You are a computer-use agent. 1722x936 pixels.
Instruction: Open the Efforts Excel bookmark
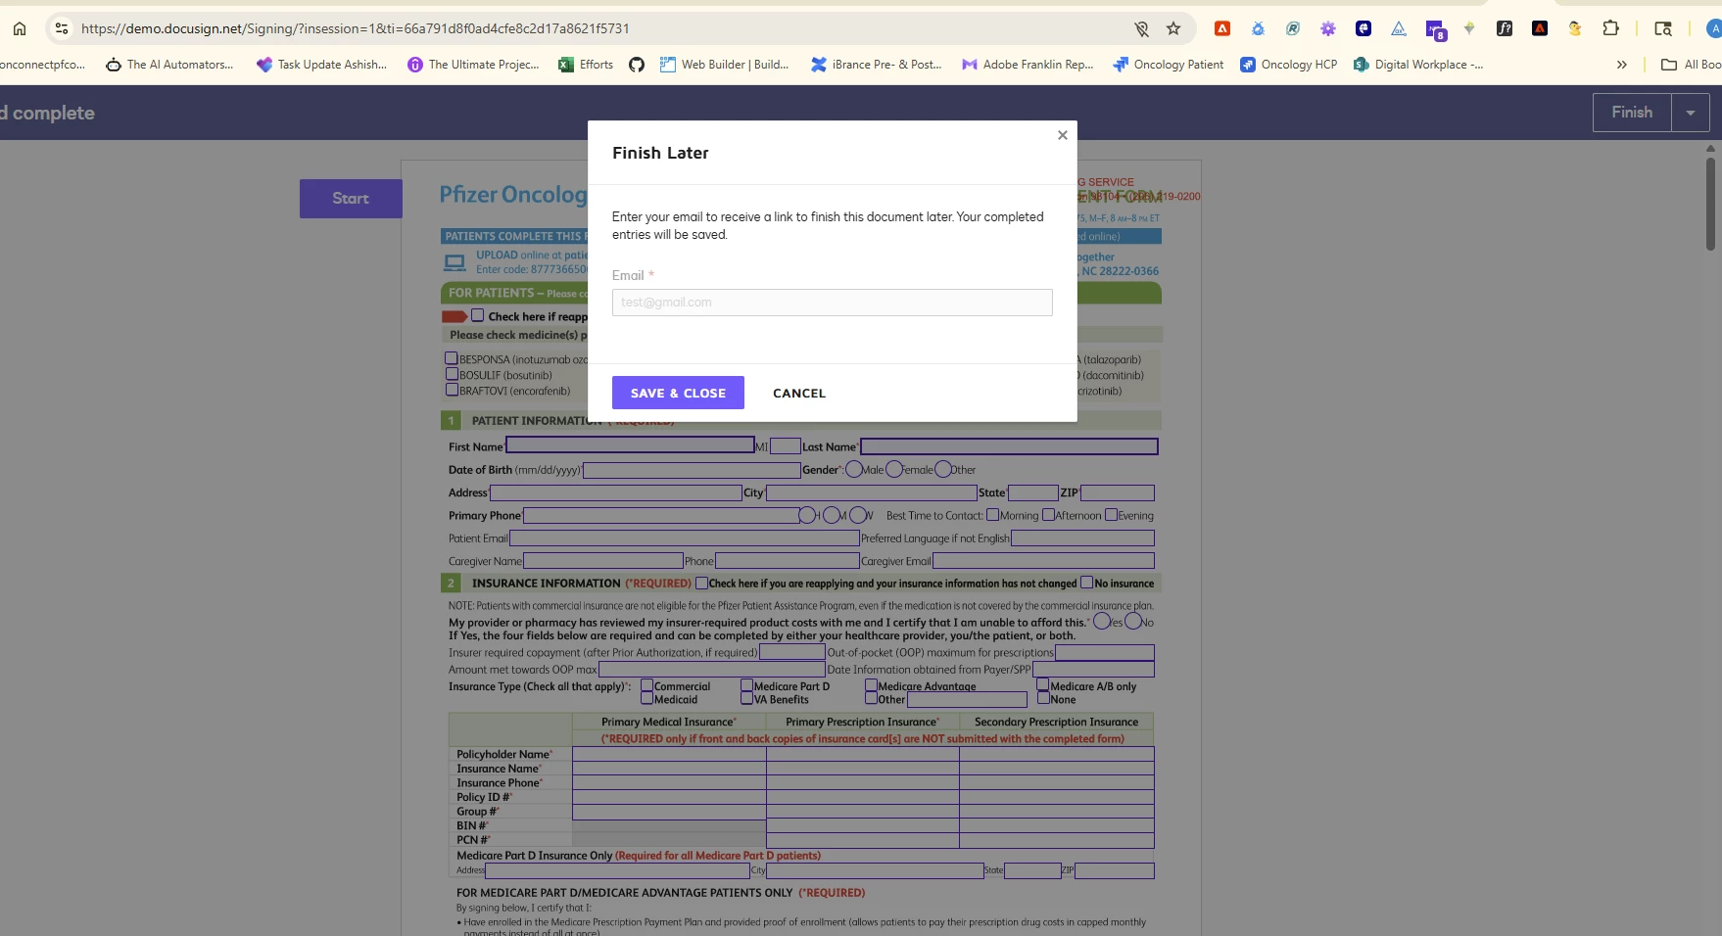[x=586, y=65]
